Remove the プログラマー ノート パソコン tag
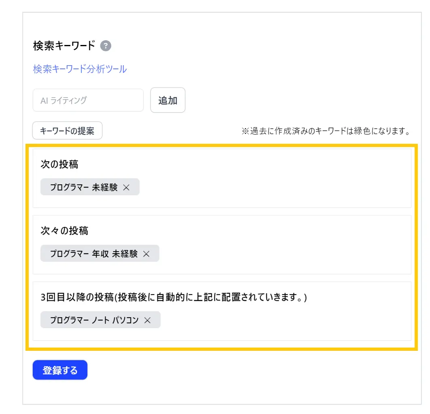The width and height of the screenshot is (430, 414). tap(148, 320)
